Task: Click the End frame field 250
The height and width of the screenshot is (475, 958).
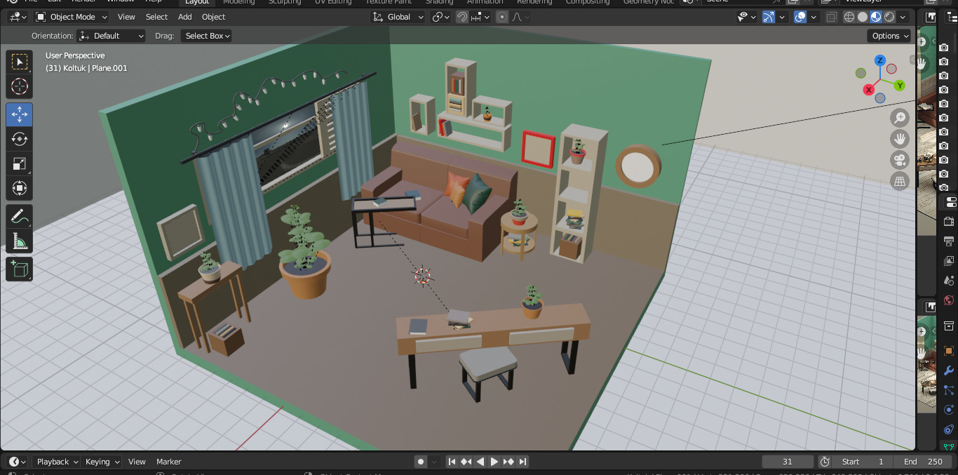Action: click(x=922, y=462)
